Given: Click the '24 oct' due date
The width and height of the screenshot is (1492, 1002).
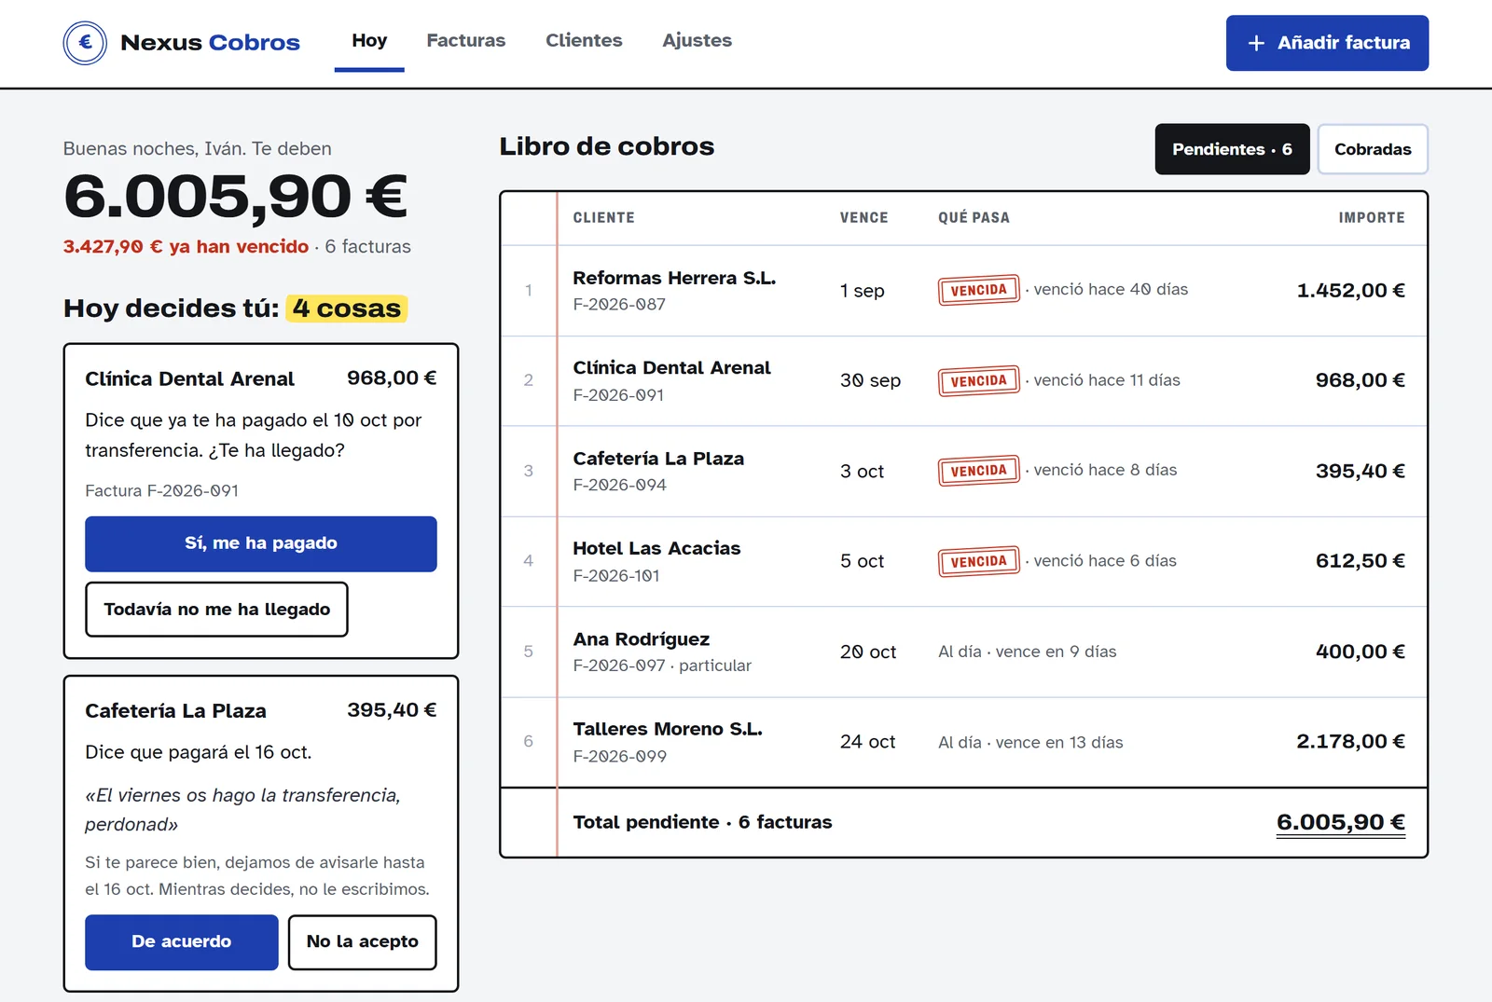Looking at the screenshot, I should click(867, 742).
